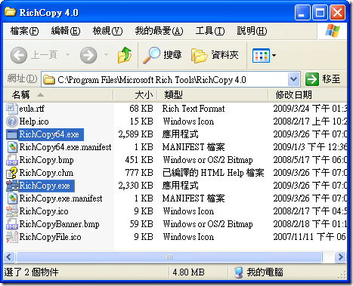Select the RichCopyFile.ico file icon
353x286 pixels.
point(12,237)
